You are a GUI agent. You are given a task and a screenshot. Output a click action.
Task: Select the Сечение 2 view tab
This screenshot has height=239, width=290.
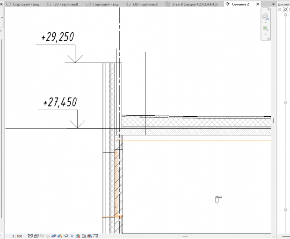point(240,4)
